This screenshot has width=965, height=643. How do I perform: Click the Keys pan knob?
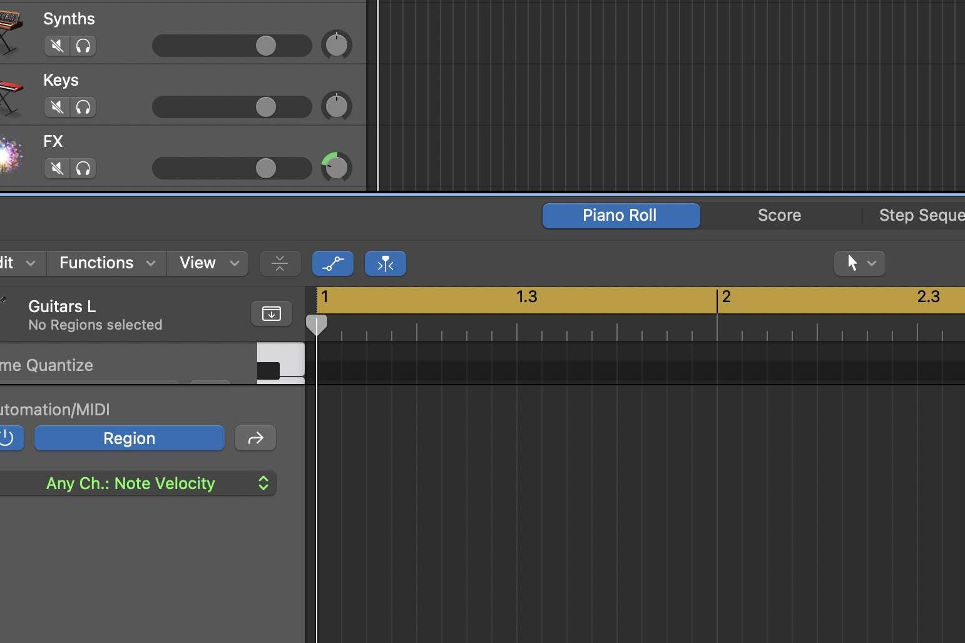tap(337, 106)
